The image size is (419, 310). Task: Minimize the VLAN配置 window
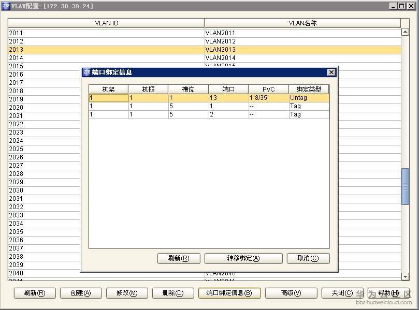393,6
